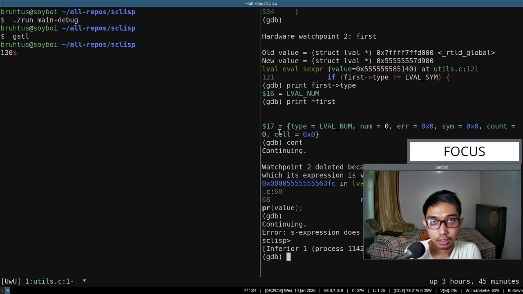Click the '$16 = LVAL_NUM' output line
The width and height of the screenshot is (523, 294).
[291, 94]
